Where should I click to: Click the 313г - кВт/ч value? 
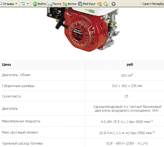point(127,143)
